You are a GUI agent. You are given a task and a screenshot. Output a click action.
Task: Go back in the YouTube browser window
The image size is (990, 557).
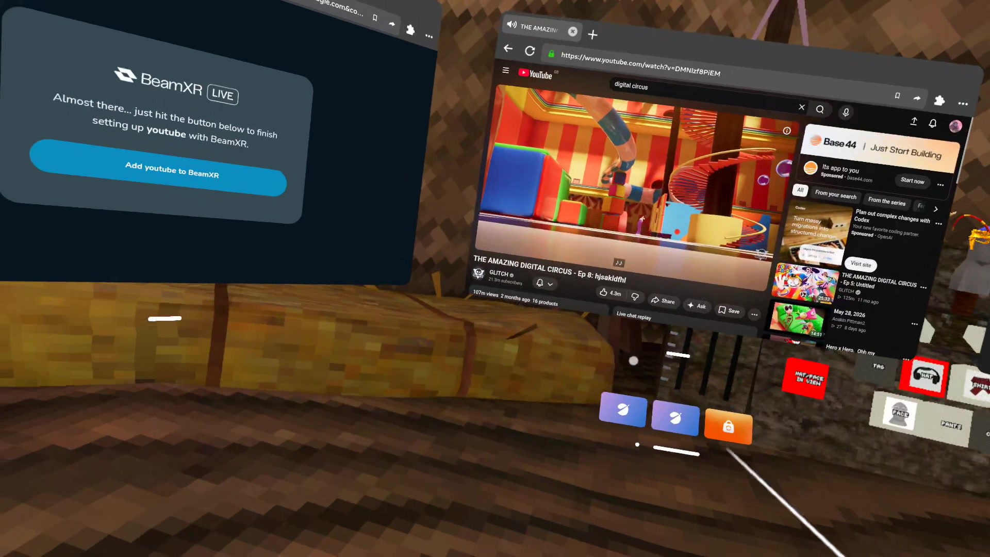click(x=508, y=48)
